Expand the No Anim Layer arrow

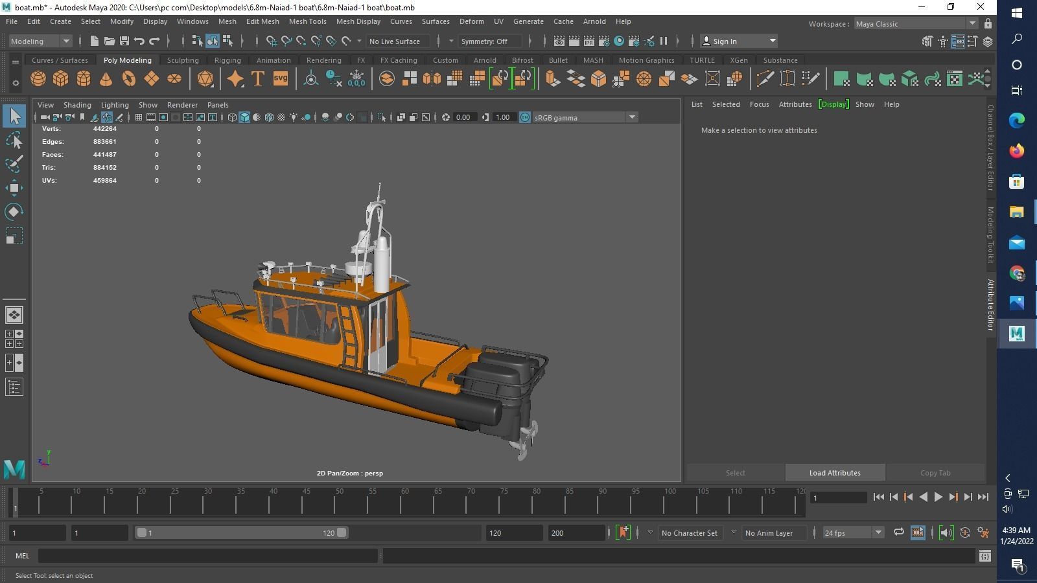click(x=734, y=532)
